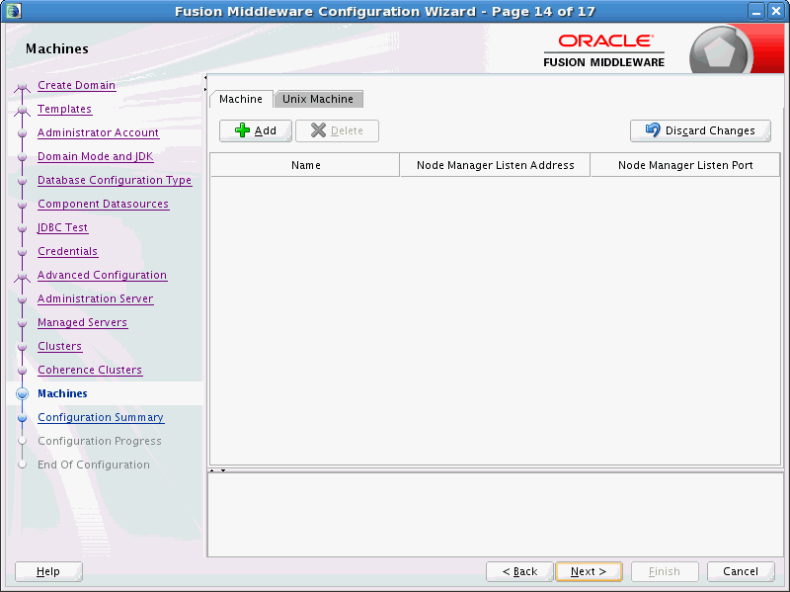Click the blue undo Discard Changes icon
This screenshot has height=592, width=790.
(653, 130)
